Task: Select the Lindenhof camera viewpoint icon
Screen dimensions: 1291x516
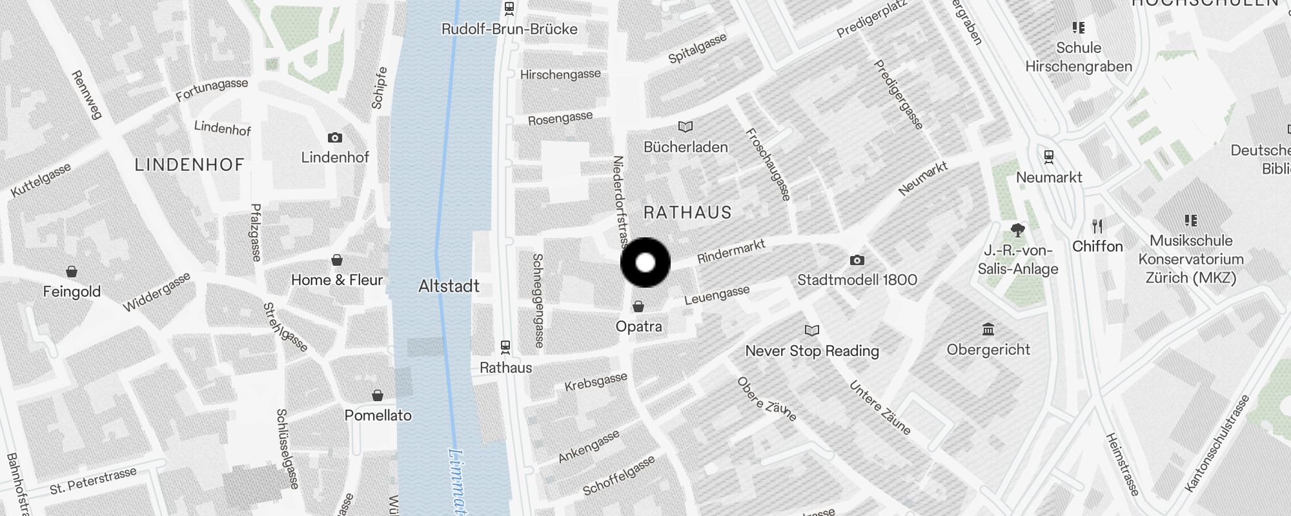Action: click(x=334, y=137)
